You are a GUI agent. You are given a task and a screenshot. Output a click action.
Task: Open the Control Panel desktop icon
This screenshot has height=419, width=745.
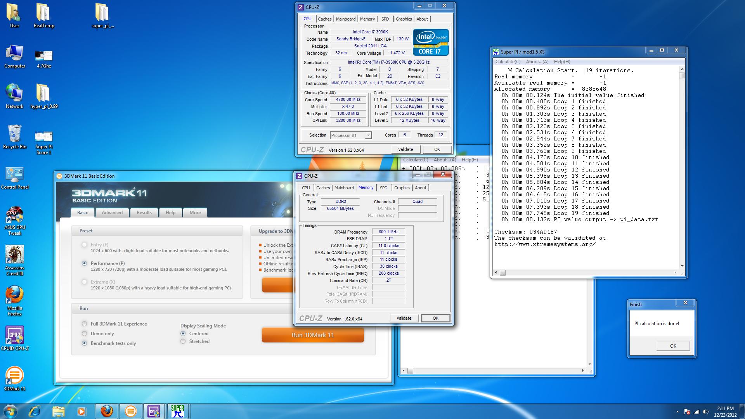(15, 178)
